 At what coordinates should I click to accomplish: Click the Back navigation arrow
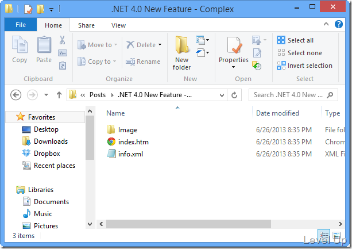pos(16,95)
